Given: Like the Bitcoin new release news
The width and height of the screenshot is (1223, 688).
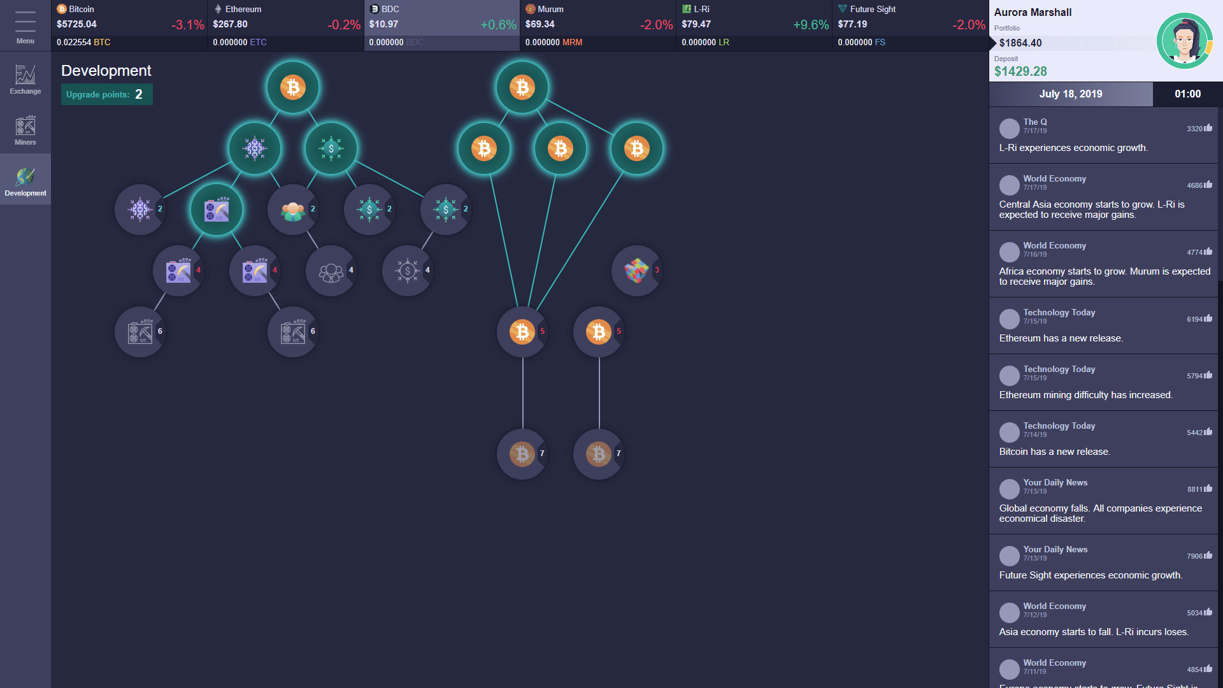Looking at the screenshot, I should pyautogui.click(x=1208, y=432).
